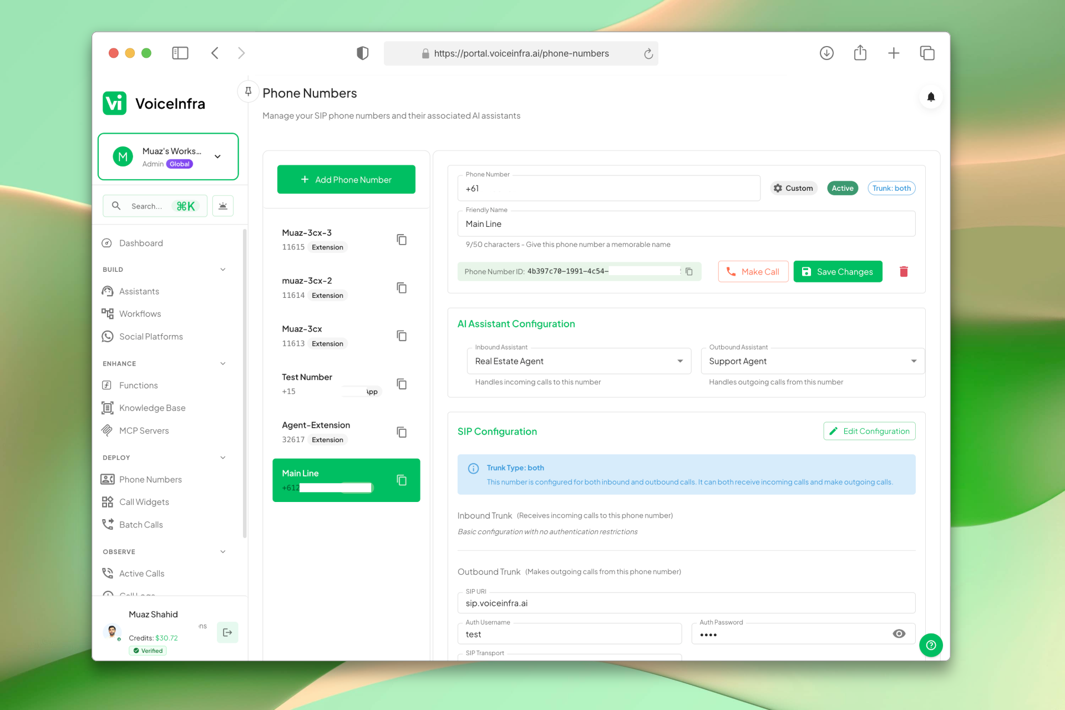
Task: Copy the Main Line number
Action: [x=402, y=480]
